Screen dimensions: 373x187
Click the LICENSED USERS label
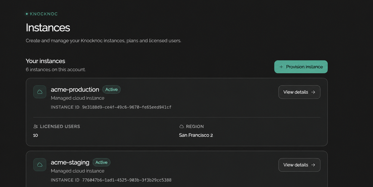click(60, 127)
